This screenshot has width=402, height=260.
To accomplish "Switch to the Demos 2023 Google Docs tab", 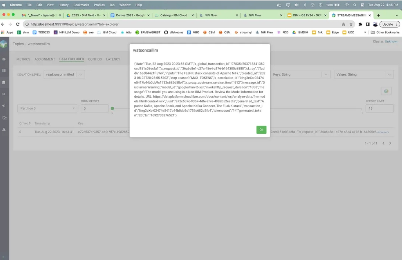I will coord(130,15).
